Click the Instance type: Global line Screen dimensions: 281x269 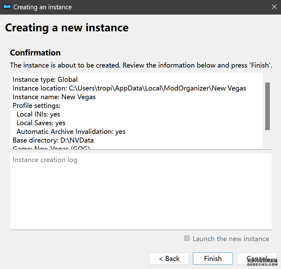pyautogui.click(x=45, y=80)
